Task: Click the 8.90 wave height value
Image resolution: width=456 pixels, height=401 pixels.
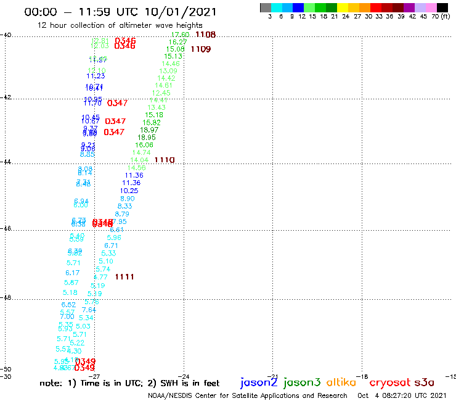Action: pyautogui.click(x=128, y=199)
